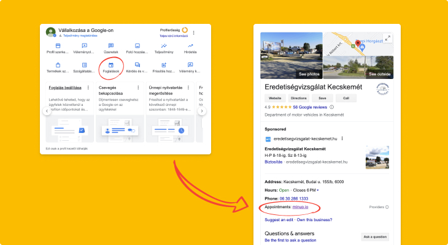Click the bold sponsored Eredetiségvizsgálat Kecskemét headline
The width and height of the screenshot is (448, 245).
point(295,149)
